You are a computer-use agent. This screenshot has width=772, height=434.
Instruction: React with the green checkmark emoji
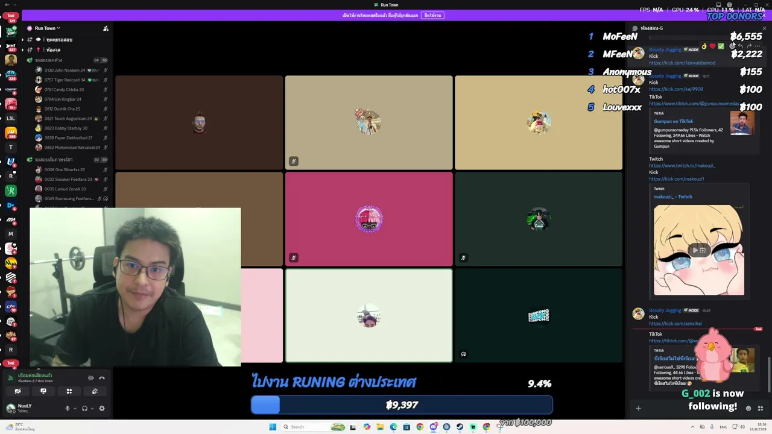[x=721, y=46]
